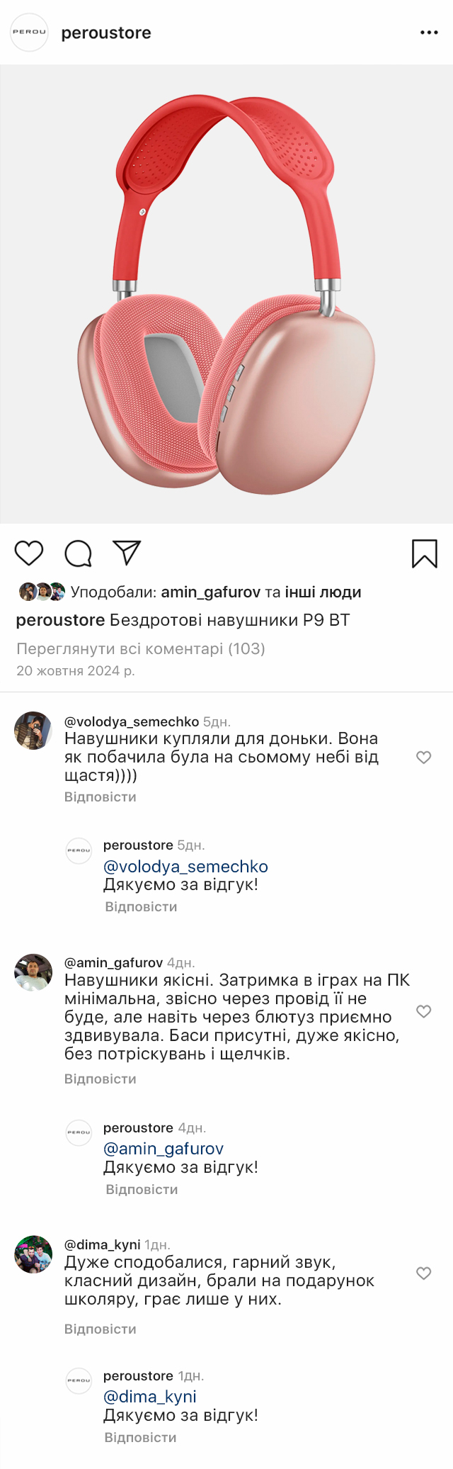The width and height of the screenshot is (453, 1469).
Task: View amin_gafurov's profile avatar
Action: pyautogui.click(x=33, y=972)
